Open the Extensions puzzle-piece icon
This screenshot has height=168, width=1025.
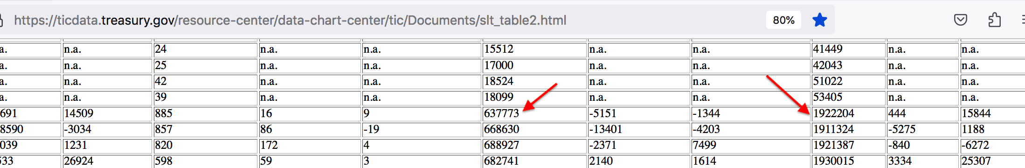coord(994,20)
